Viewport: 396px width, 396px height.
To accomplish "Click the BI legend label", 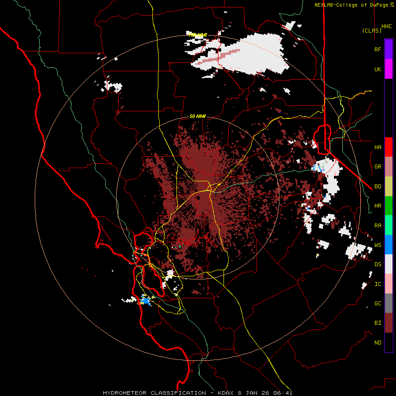I will pyautogui.click(x=378, y=323).
